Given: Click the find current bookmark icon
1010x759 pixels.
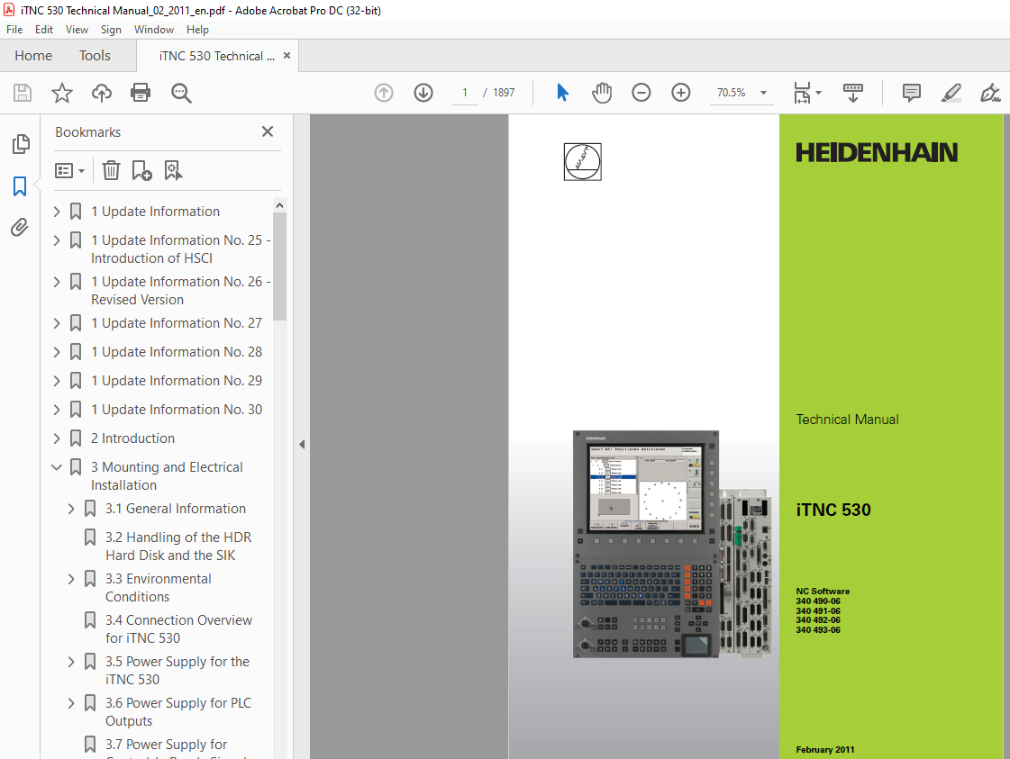Looking at the screenshot, I should (x=173, y=170).
